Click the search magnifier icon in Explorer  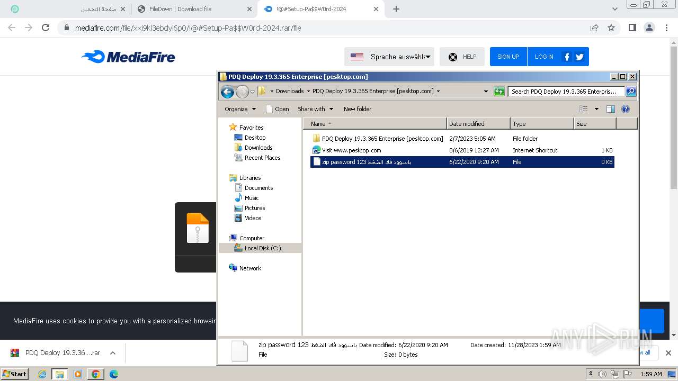[x=631, y=92]
